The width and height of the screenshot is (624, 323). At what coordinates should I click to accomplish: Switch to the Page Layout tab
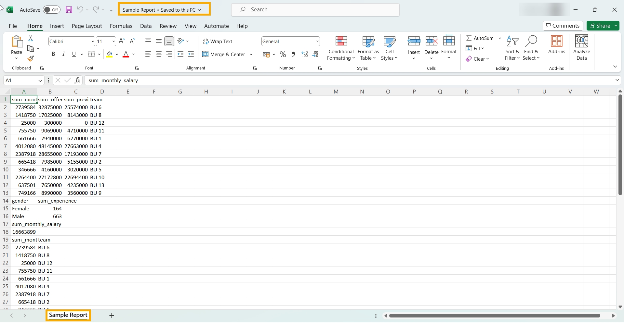click(87, 26)
